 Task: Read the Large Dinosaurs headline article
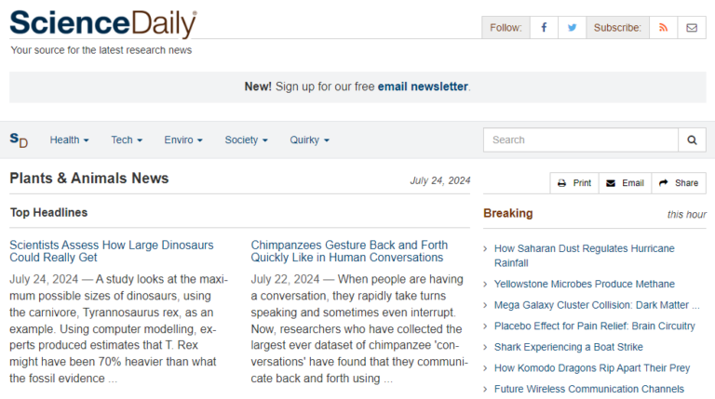tap(112, 251)
